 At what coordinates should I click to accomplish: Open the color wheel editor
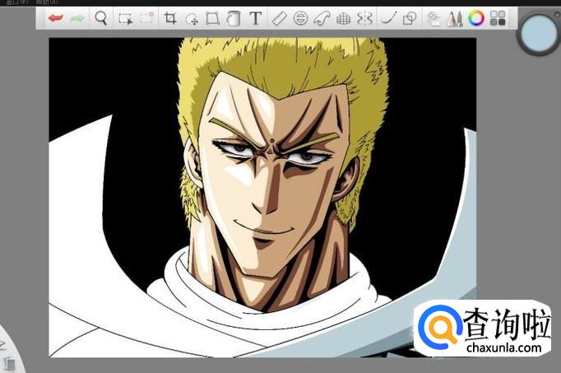475,18
